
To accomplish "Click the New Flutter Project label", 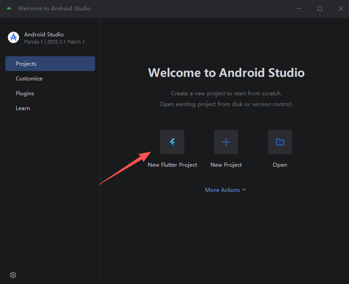I will coord(172,165).
